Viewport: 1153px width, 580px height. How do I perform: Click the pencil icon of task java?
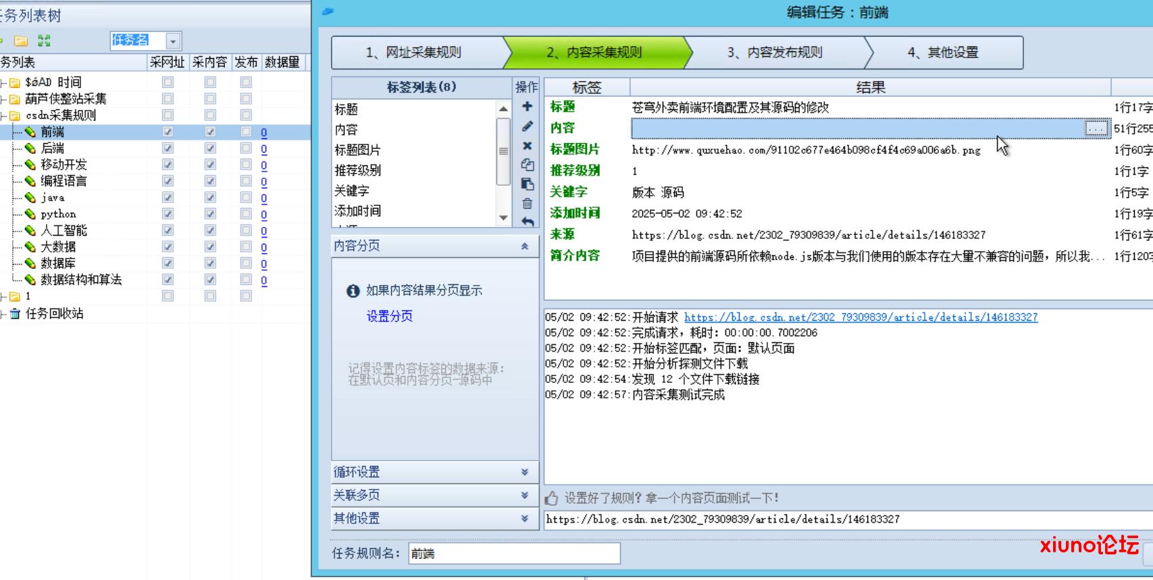click(x=30, y=197)
